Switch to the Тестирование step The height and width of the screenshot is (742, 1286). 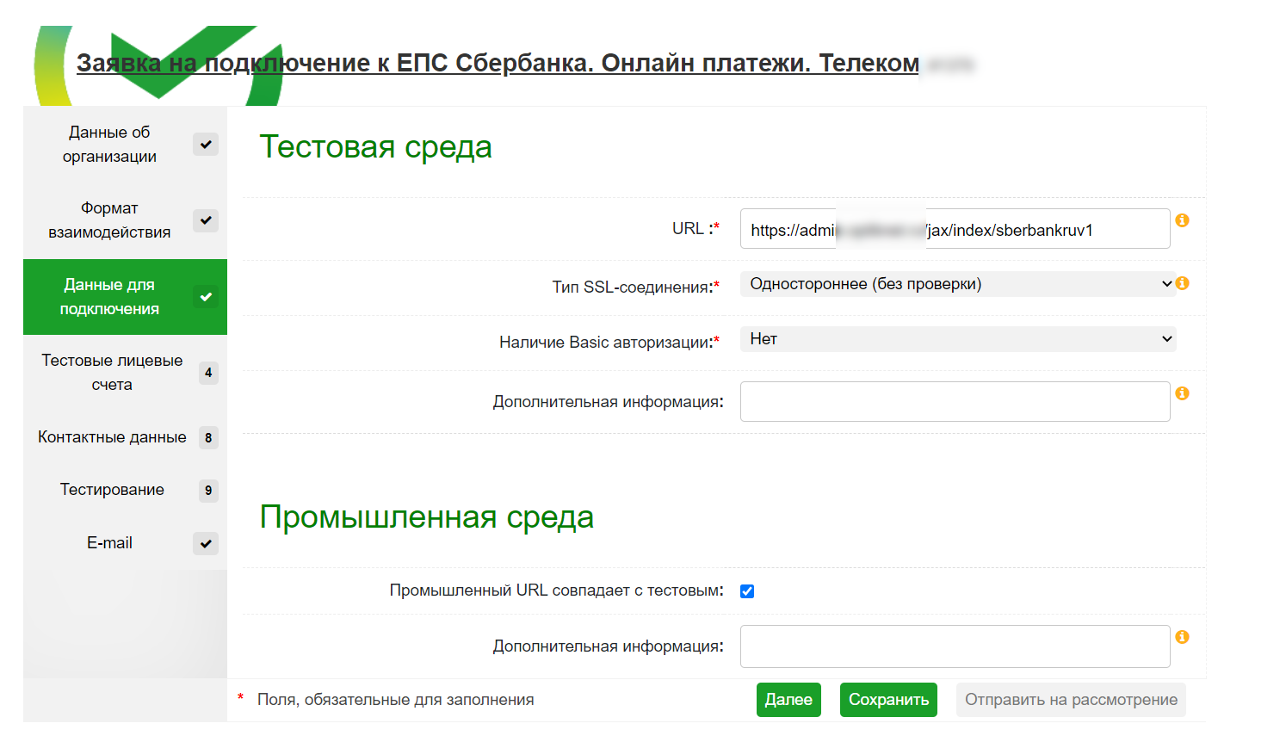pos(112,490)
